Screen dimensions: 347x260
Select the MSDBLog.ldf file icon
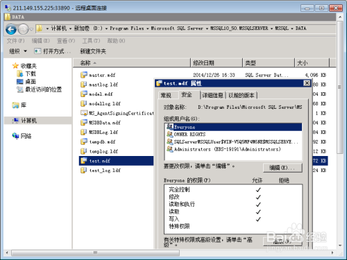tap(84, 132)
